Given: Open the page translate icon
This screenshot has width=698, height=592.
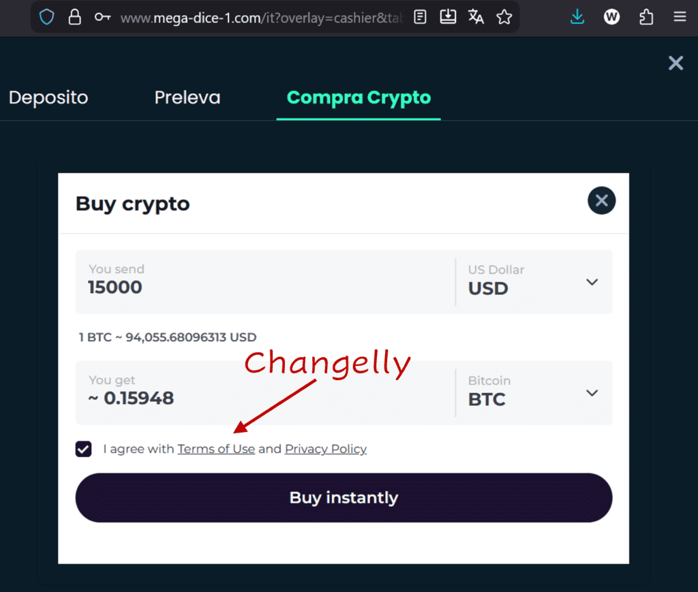Looking at the screenshot, I should pos(476,17).
